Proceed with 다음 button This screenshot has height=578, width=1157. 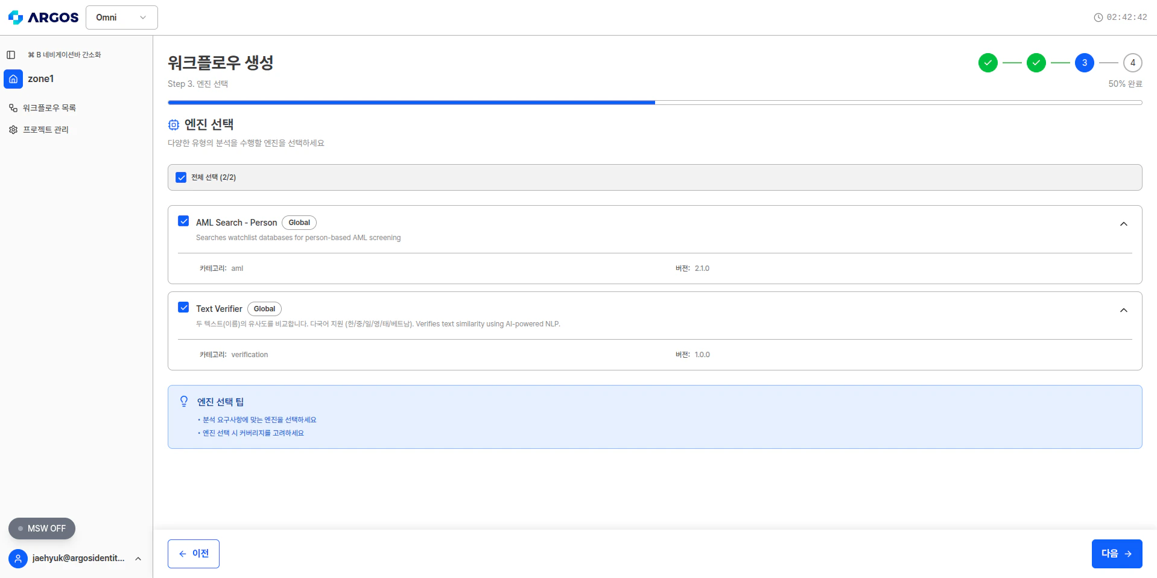(x=1117, y=554)
